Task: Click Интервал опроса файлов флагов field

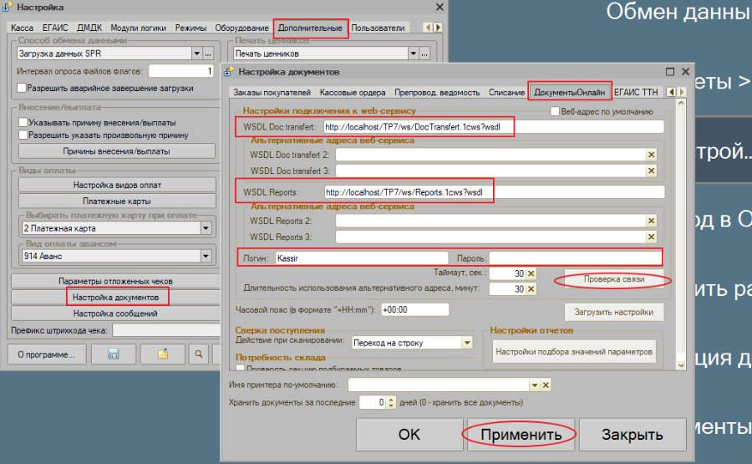Action: click(180, 71)
